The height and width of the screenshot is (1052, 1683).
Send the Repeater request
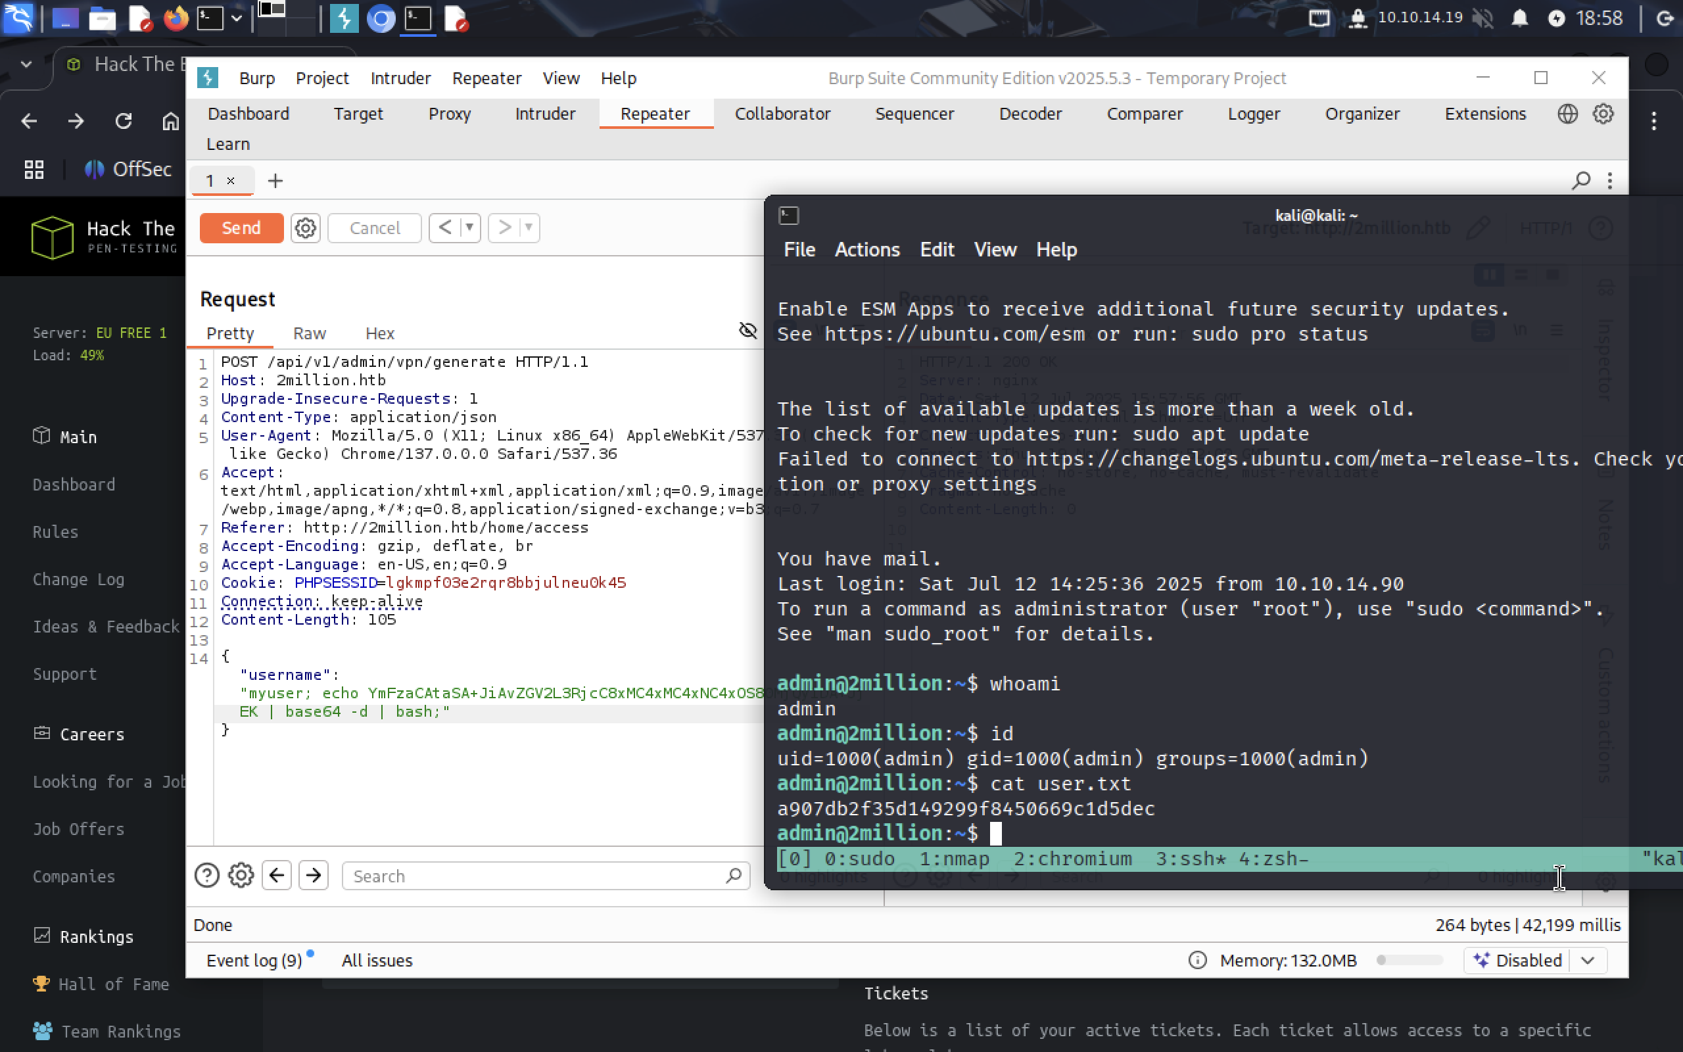pos(241,227)
